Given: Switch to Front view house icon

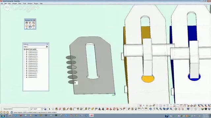Looking at the screenshot, I should pos(136,109).
